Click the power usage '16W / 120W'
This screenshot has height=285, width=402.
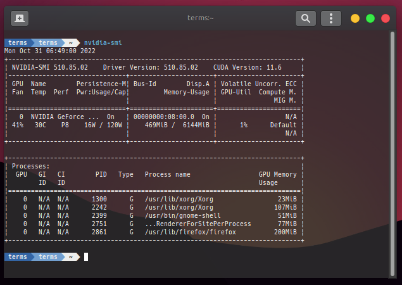[103, 125]
